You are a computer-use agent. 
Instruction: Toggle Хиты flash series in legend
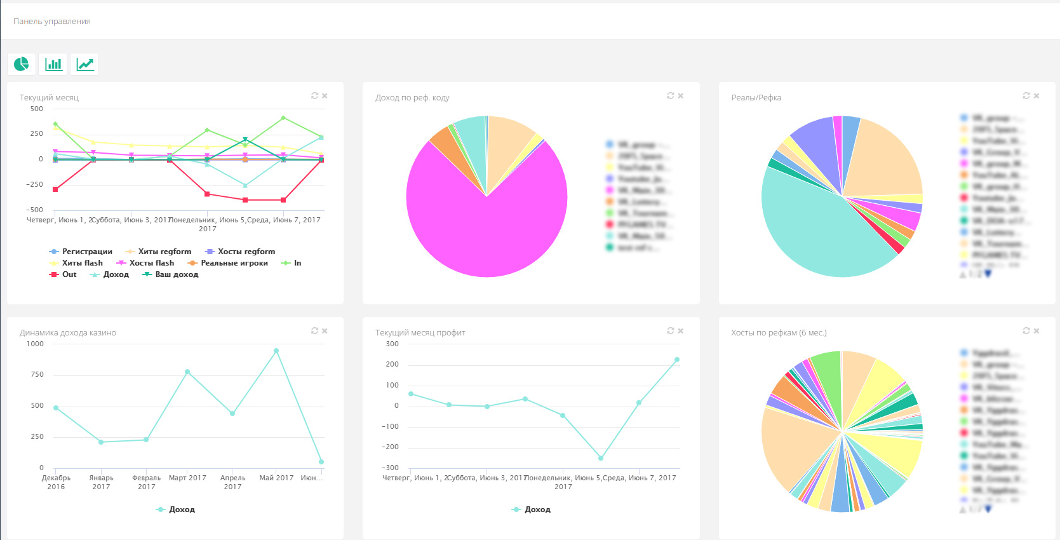tap(76, 263)
